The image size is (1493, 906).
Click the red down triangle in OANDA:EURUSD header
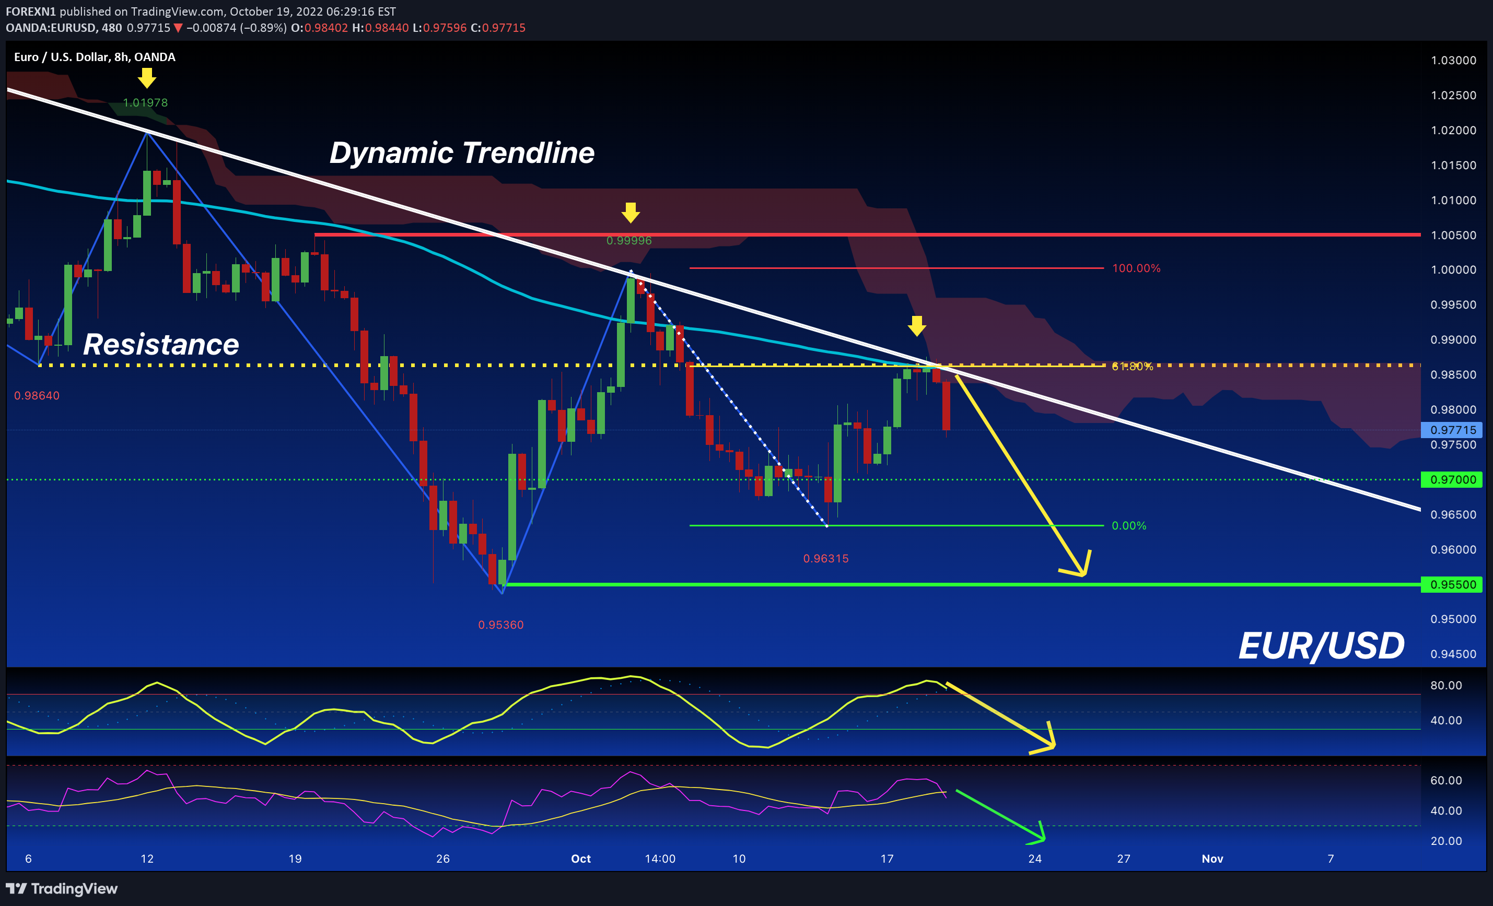(x=178, y=28)
